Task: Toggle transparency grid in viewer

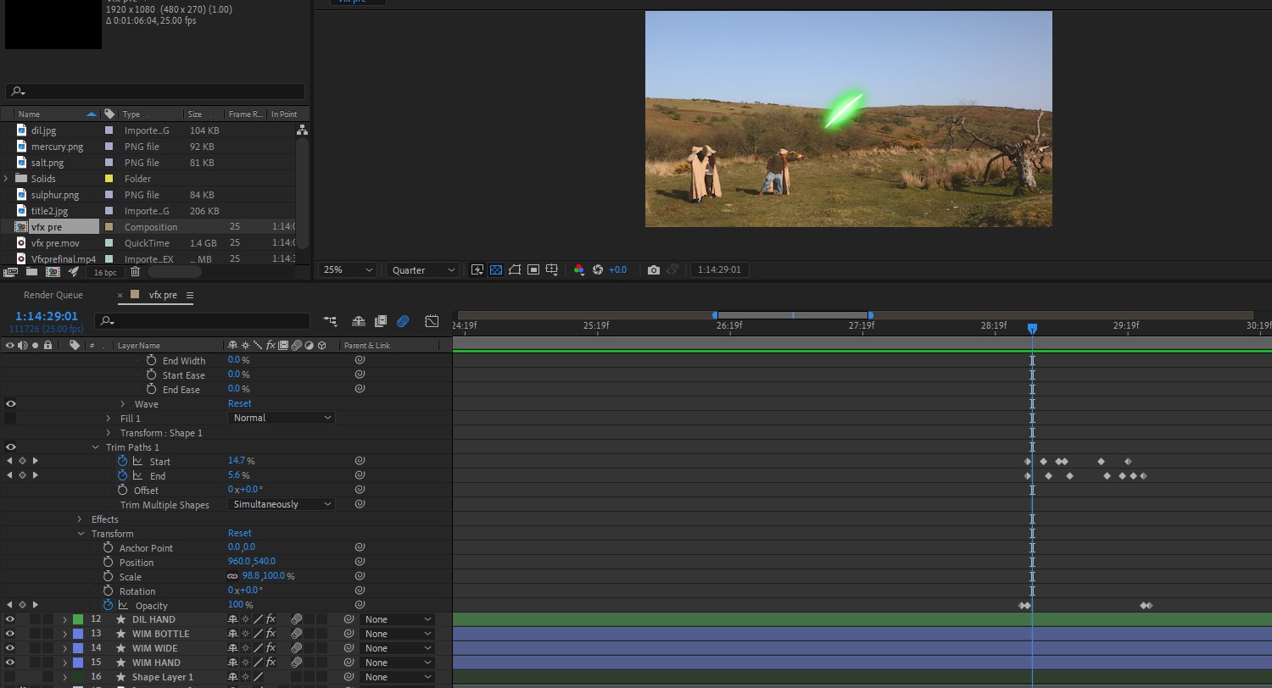Action: tap(496, 270)
